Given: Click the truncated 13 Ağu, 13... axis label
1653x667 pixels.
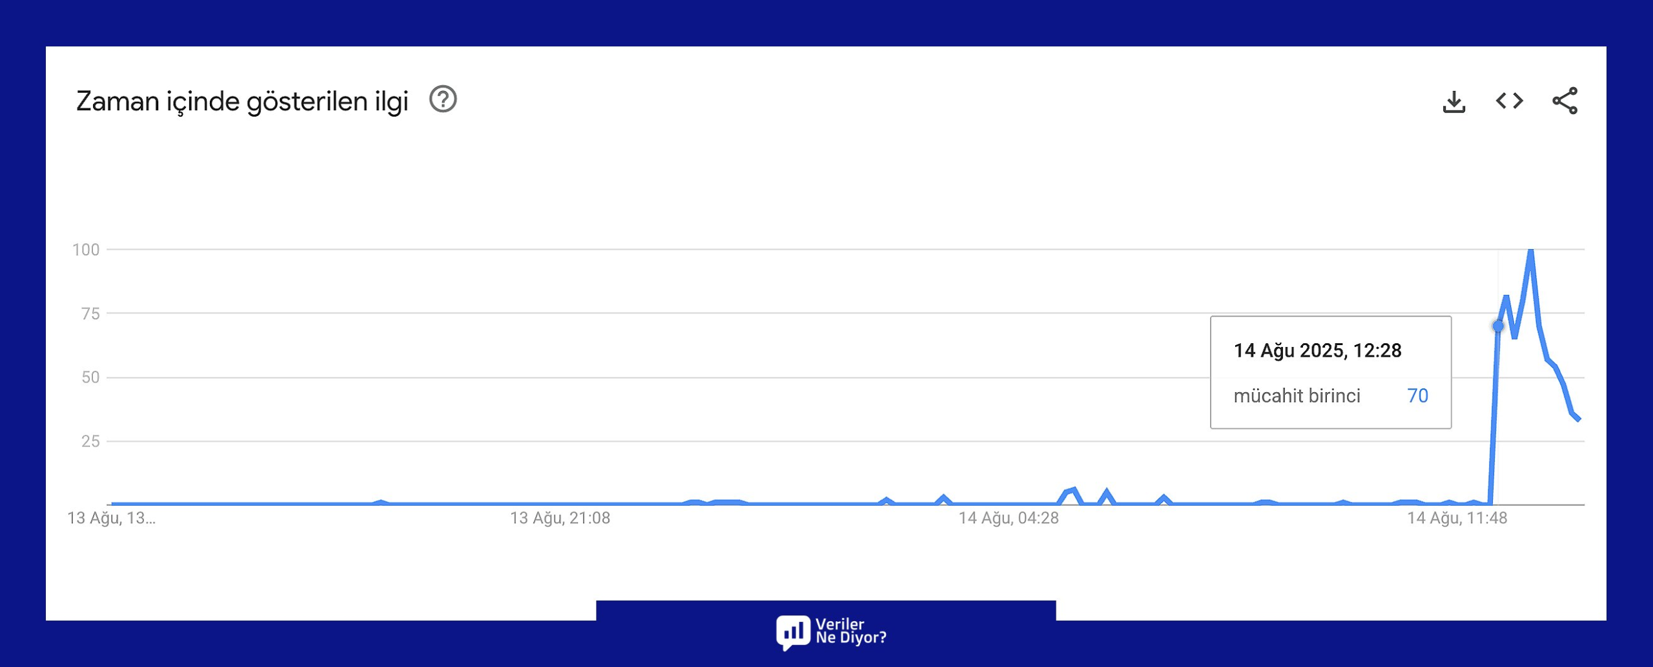Looking at the screenshot, I should click(112, 518).
